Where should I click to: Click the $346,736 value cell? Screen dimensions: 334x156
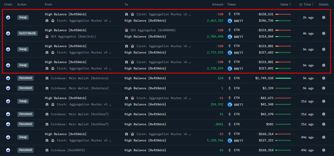click(266, 21)
